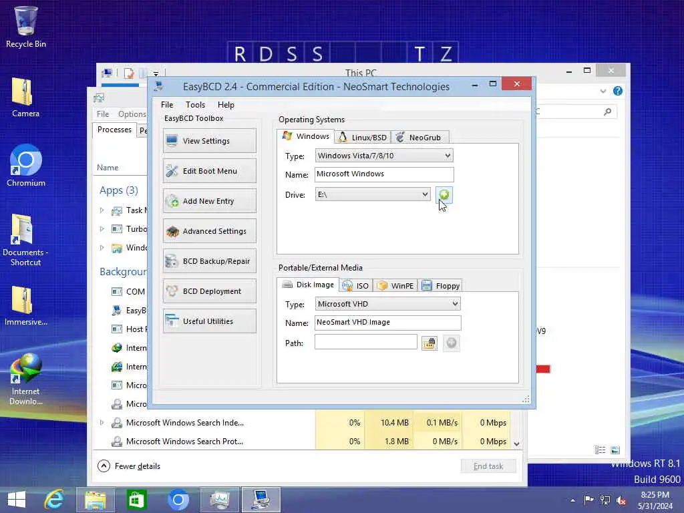Open Chromium from taskbar

click(178, 500)
